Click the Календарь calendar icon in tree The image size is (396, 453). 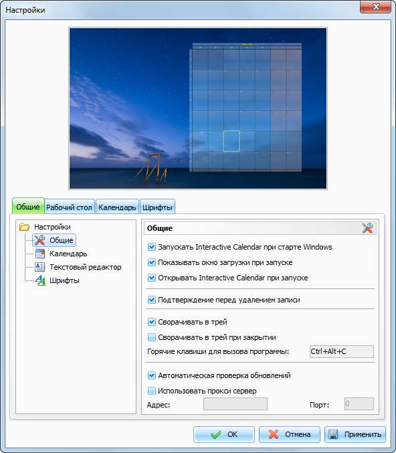(40, 254)
